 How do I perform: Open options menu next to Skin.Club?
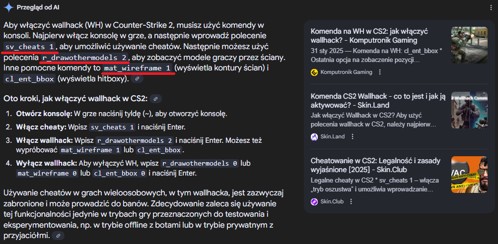pos(351,201)
